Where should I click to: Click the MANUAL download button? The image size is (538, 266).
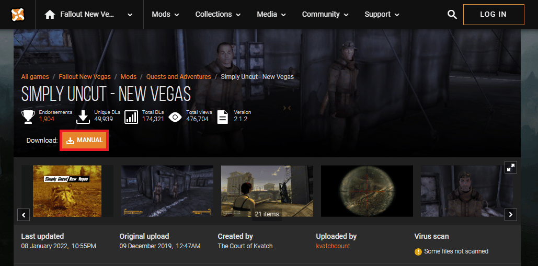pyautogui.click(x=84, y=140)
